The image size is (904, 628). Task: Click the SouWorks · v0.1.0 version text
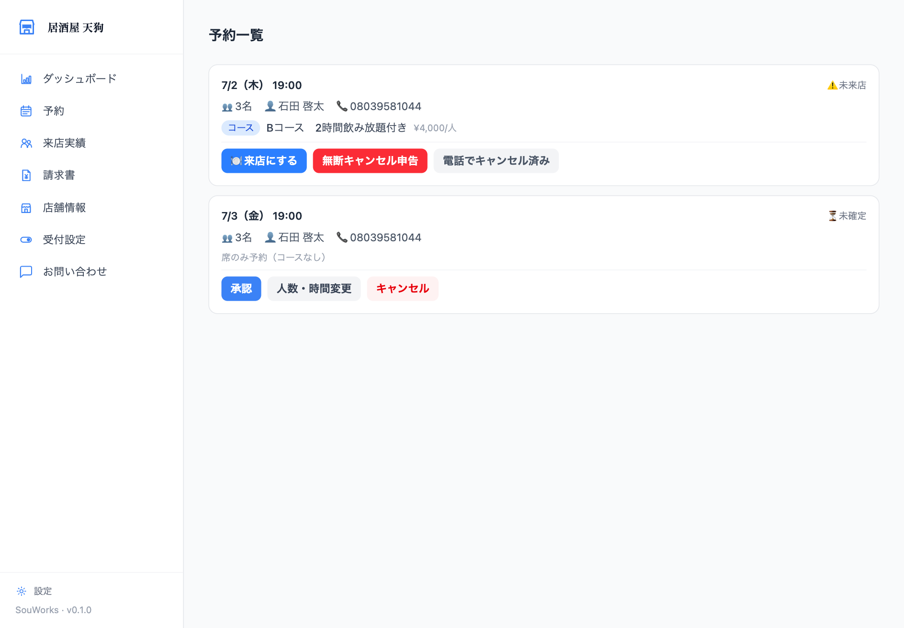pyautogui.click(x=54, y=610)
